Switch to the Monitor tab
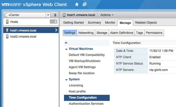The image size is (176, 107). (x=110, y=23)
